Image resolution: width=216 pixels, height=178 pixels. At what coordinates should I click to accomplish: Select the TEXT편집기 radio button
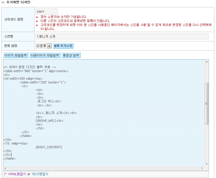(x=29, y=174)
